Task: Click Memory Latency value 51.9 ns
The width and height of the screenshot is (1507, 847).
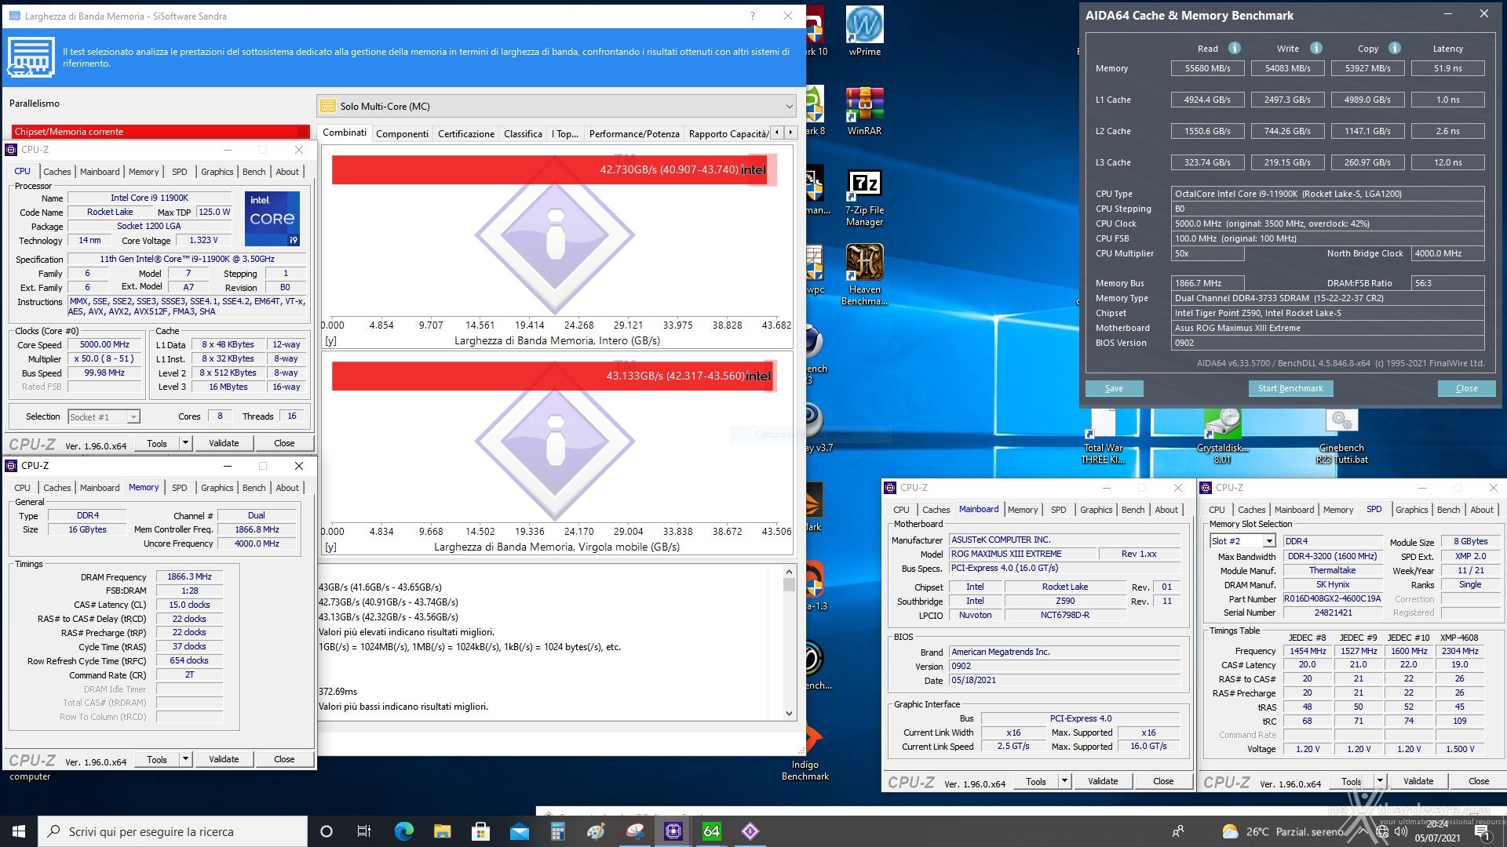Action: pyautogui.click(x=1447, y=68)
